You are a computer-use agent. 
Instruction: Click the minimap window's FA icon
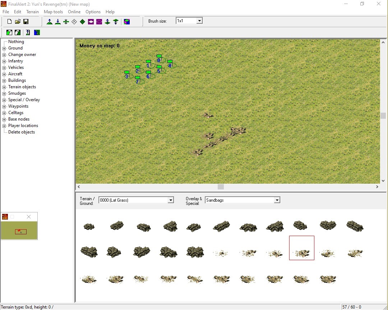(5, 217)
